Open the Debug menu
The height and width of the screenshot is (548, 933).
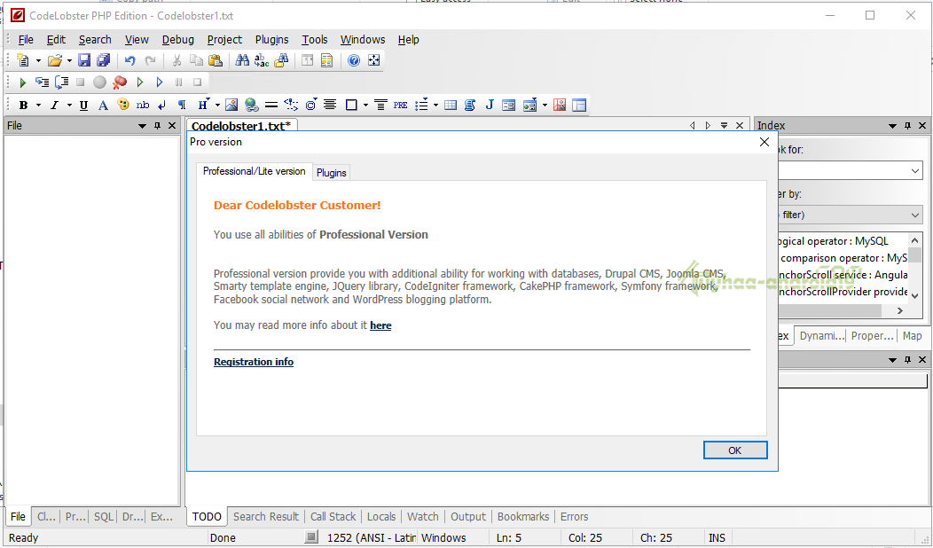178,40
